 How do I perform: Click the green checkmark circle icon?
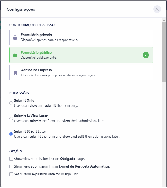[146, 55]
